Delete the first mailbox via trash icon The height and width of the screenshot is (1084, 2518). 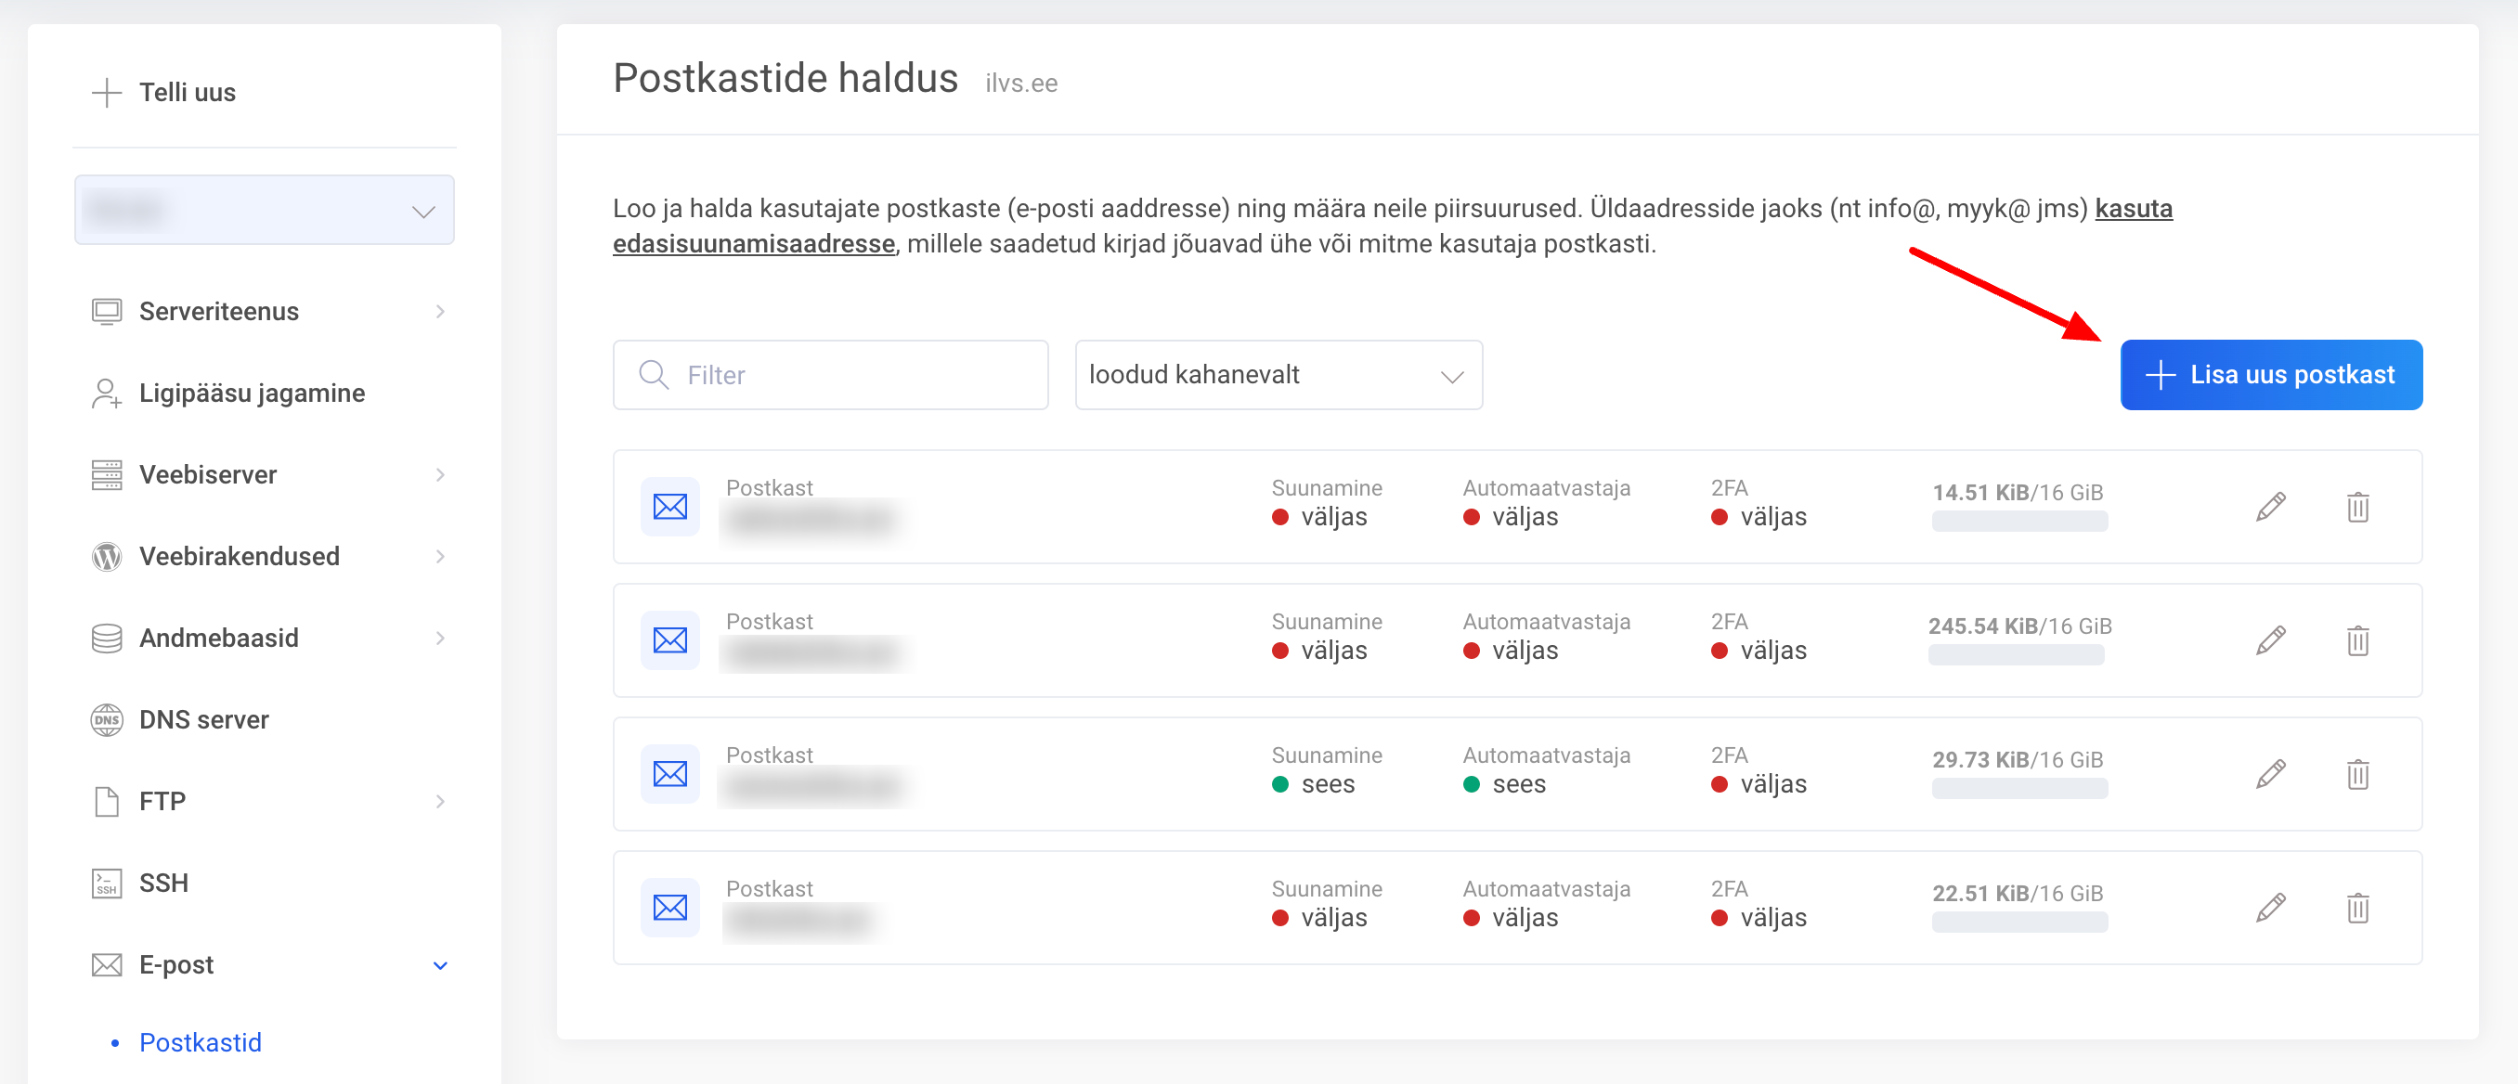click(x=2356, y=507)
